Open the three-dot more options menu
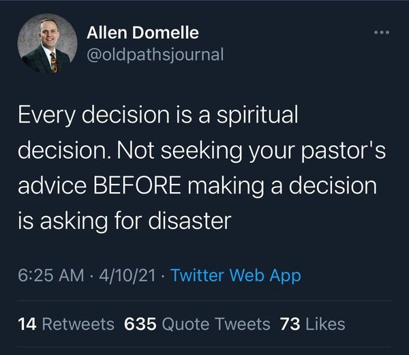Screen dimensions: 409x355 tap(382, 33)
